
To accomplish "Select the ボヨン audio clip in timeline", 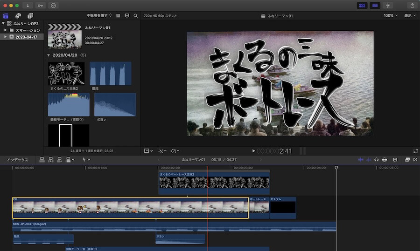I will 180,239.
